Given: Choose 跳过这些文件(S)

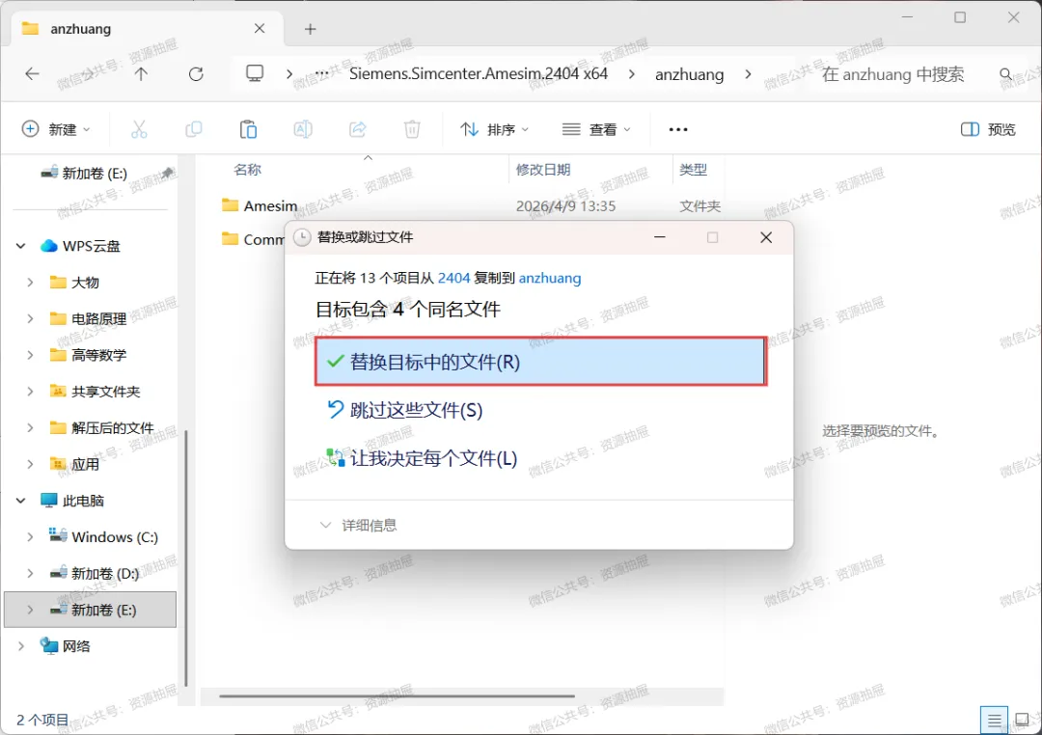Looking at the screenshot, I should coord(541,410).
